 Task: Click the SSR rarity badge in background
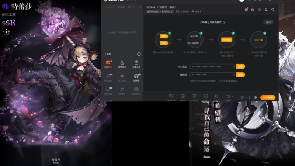click(x=9, y=23)
